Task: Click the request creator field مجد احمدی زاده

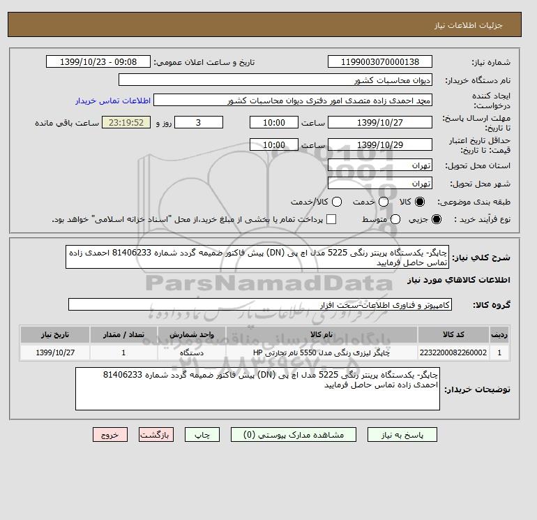Action: pos(293,100)
